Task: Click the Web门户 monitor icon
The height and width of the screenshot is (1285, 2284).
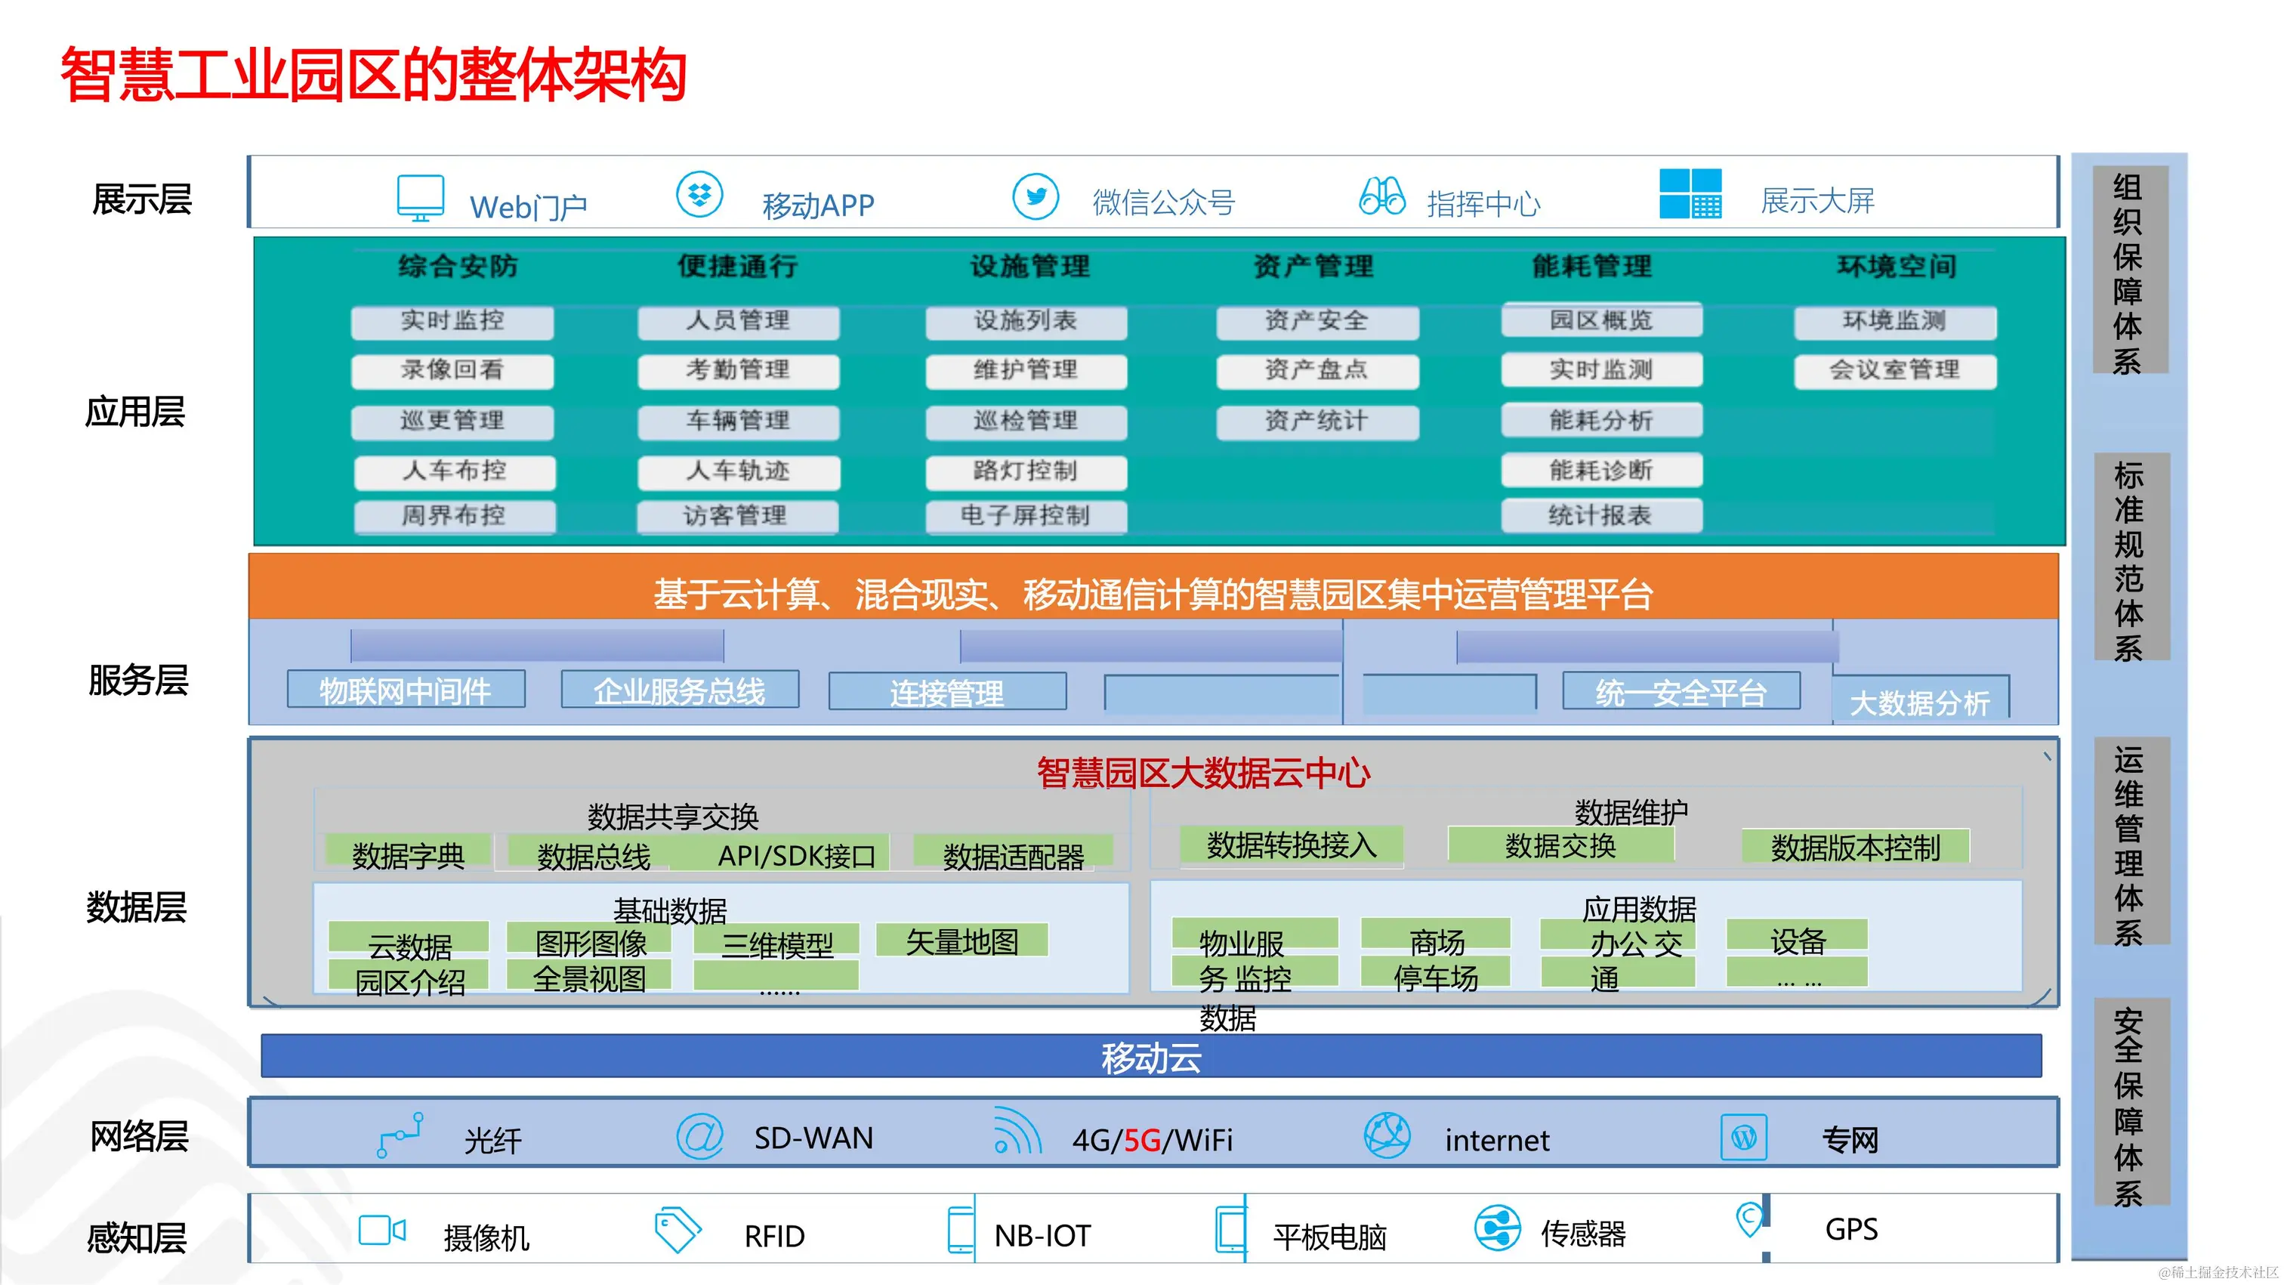Action: [420, 198]
